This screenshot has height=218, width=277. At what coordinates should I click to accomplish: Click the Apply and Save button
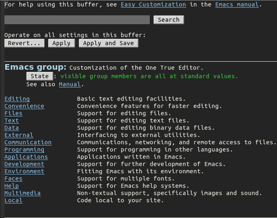point(109,43)
